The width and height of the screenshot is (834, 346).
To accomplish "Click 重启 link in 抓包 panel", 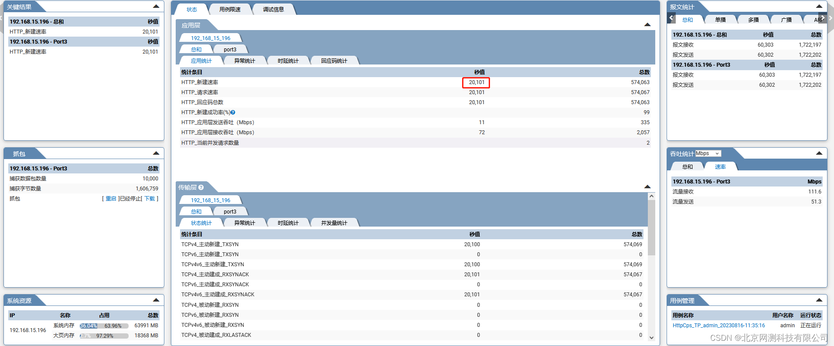I will 111,199.
